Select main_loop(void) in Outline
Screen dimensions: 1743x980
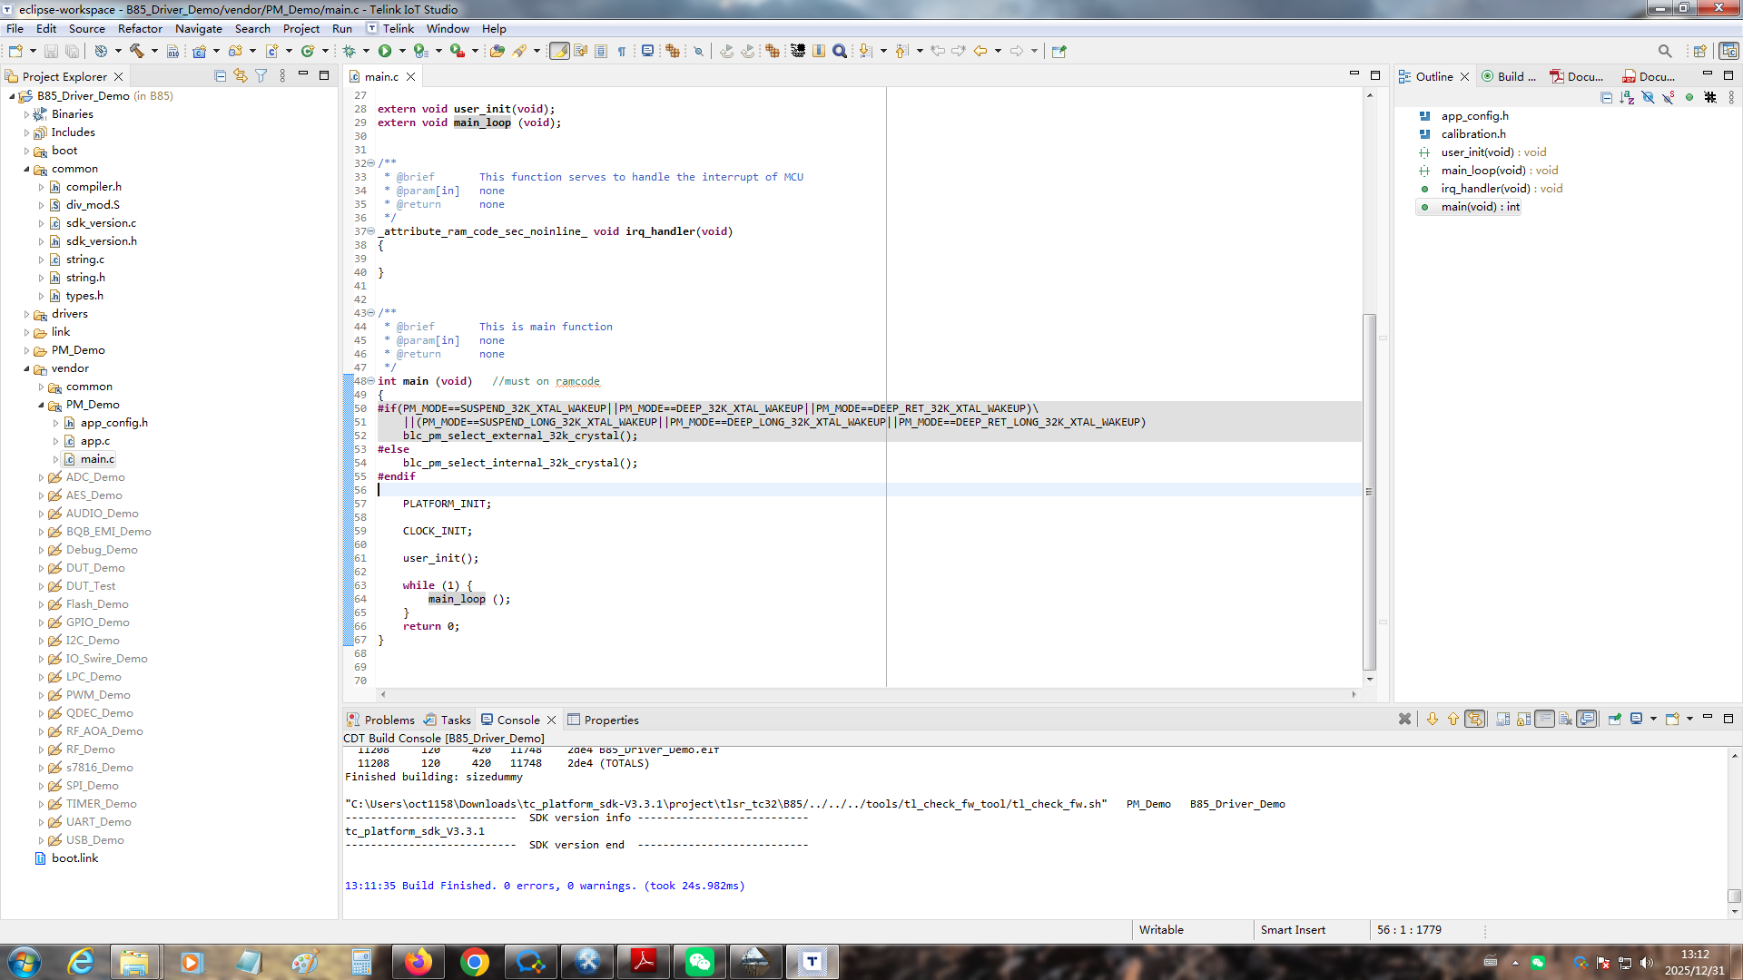pyautogui.click(x=1482, y=171)
